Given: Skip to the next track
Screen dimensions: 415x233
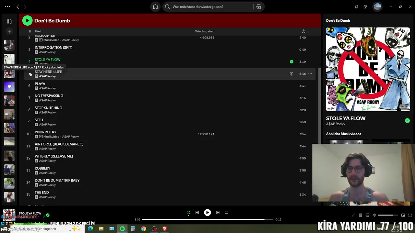Looking at the screenshot, I should click(218, 213).
